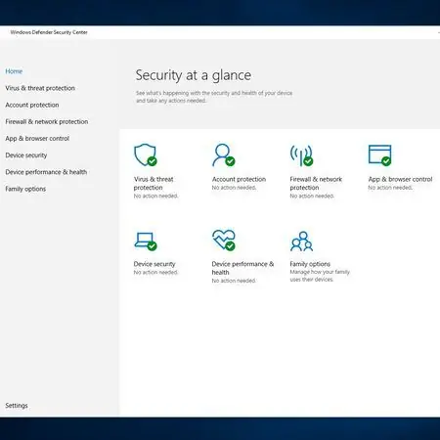Click the 'Device performance & health' tile title
The height and width of the screenshot is (440, 440).
pos(242,268)
